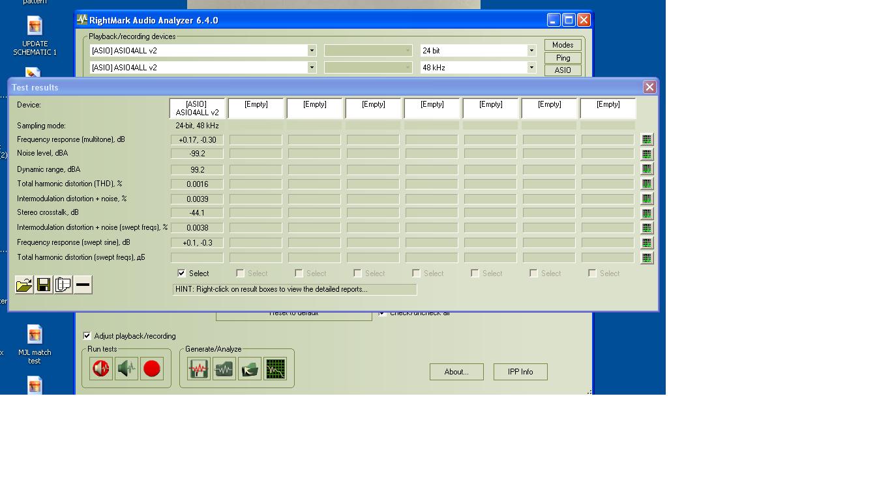Expand the playback device ASIO4ALL v2 dropdown
Image resolution: width=892 pixels, height=478 pixels.
(x=312, y=50)
